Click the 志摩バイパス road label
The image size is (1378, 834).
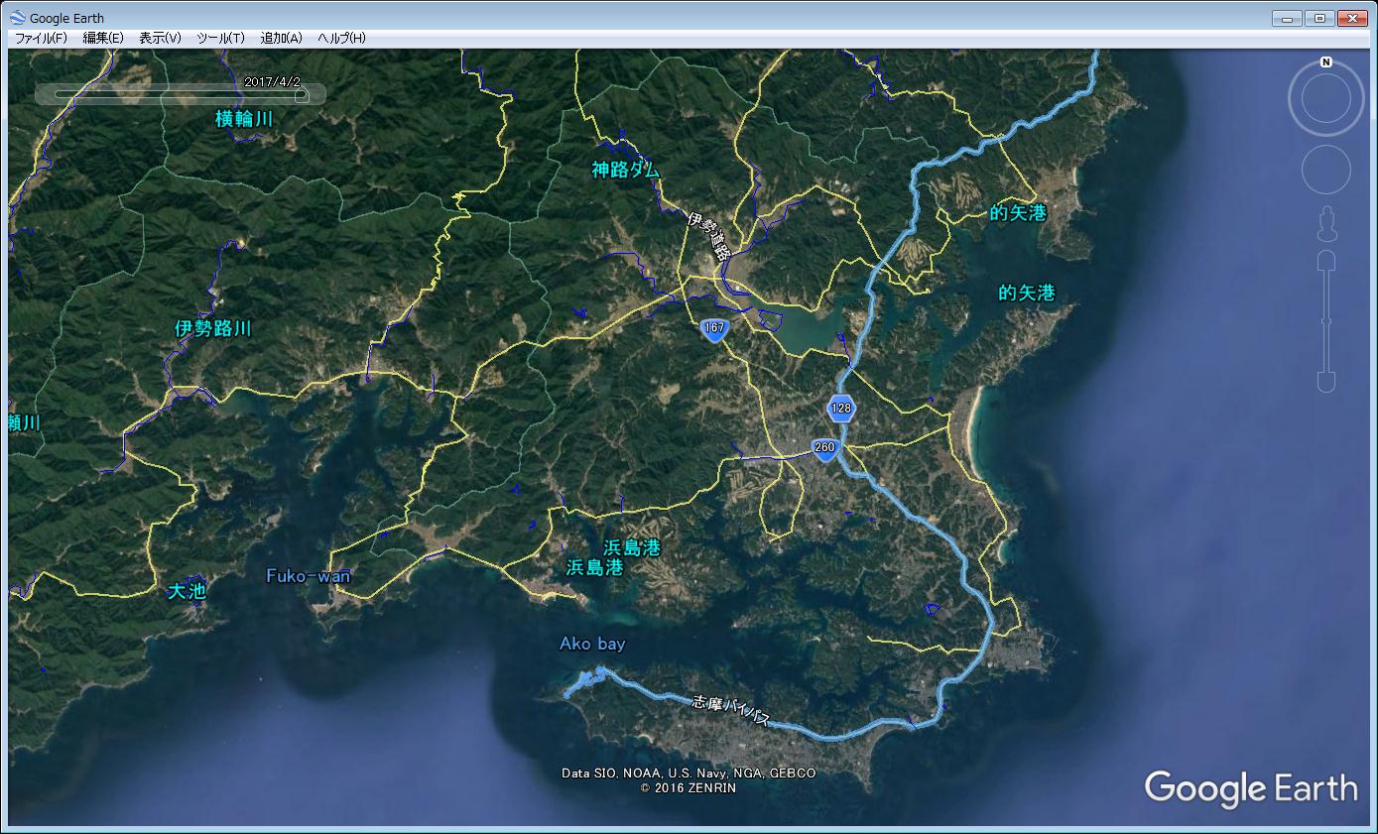click(x=731, y=713)
